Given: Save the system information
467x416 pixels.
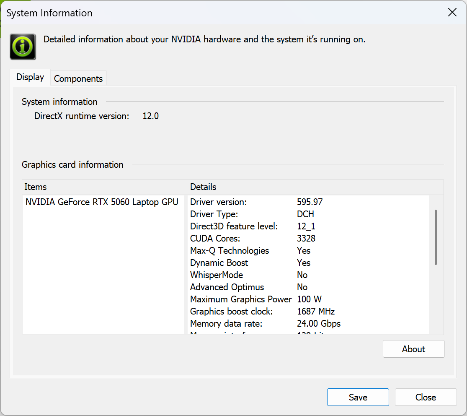Looking at the screenshot, I should pyautogui.click(x=358, y=397).
